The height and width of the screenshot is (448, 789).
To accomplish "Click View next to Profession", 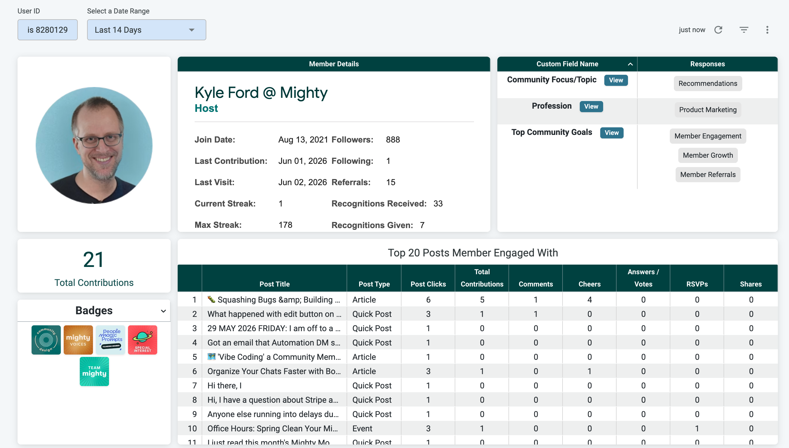I will pyautogui.click(x=591, y=106).
